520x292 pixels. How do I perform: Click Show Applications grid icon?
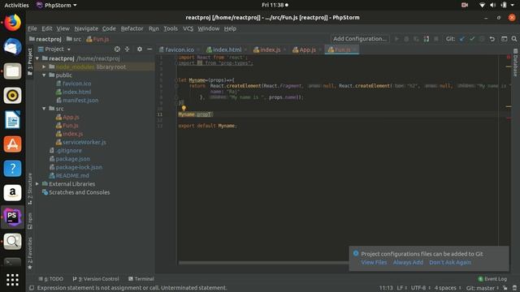click(x=13, y=280)
